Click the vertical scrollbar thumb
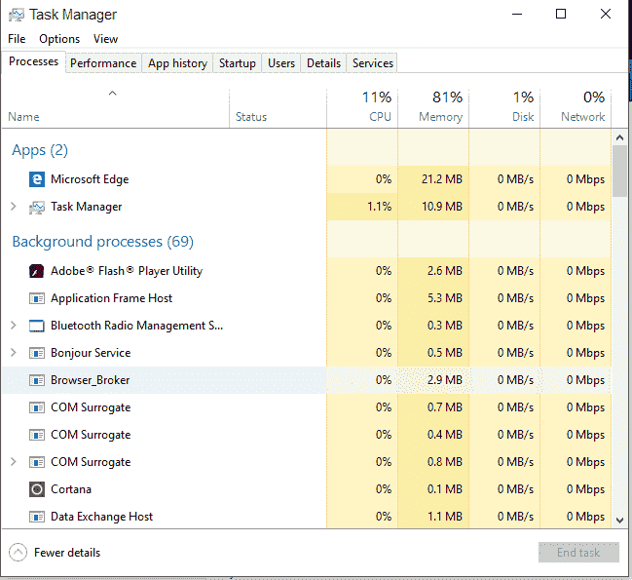632x580 pixels. 620,171
